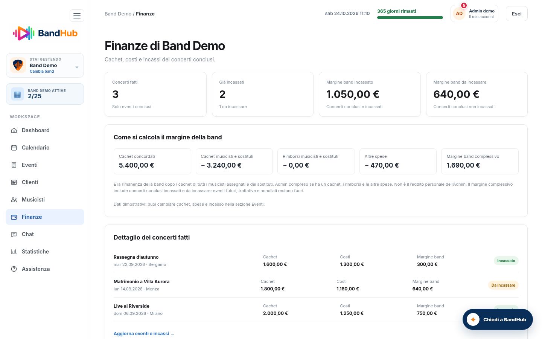Navigate to Statistiche
542x339 pixels.
(x=45, y=252)
